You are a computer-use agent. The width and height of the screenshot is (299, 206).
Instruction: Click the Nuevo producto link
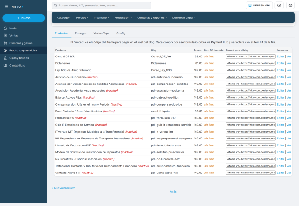click(63, 188)
